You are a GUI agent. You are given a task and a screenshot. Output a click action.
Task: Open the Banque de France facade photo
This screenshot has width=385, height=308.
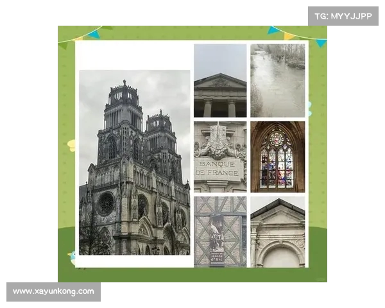[220, 157]
